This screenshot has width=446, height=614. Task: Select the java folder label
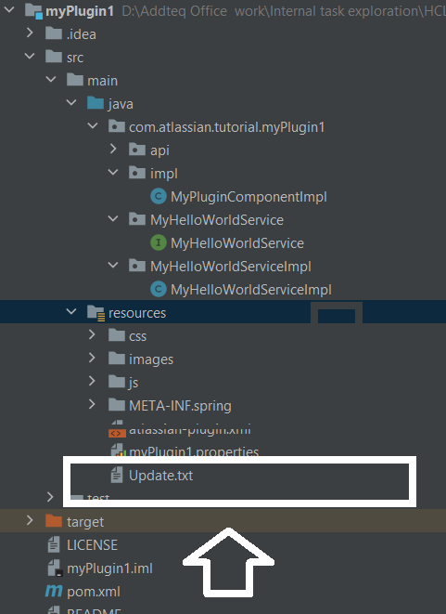coord(121,104)
